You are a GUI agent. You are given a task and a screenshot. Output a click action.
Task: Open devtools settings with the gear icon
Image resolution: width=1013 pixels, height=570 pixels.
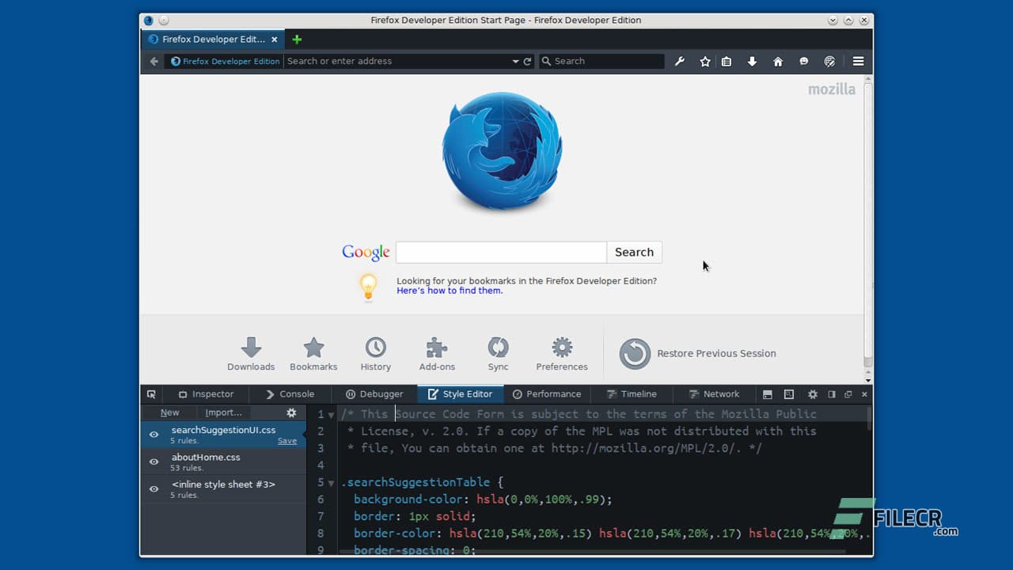812,393
